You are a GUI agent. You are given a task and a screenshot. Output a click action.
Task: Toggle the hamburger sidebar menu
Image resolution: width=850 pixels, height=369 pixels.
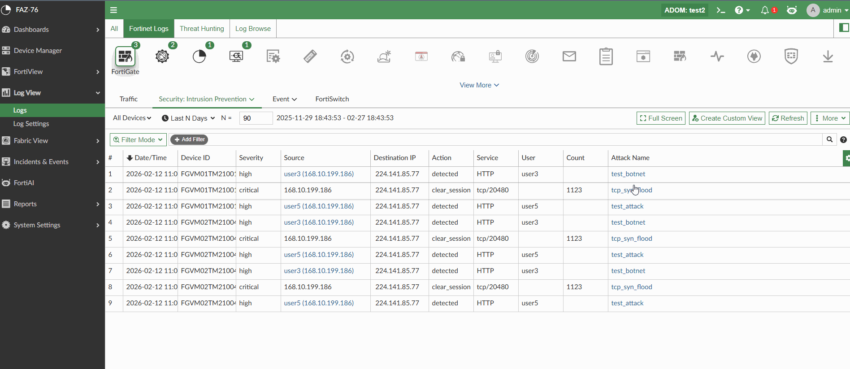[113, 10]
